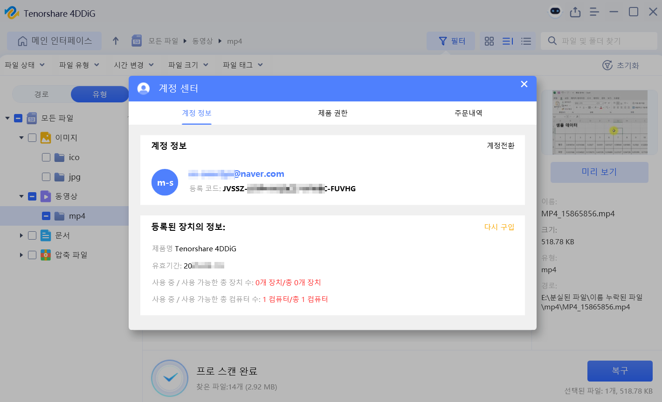Close the account center dialog

tap(524, 84)
